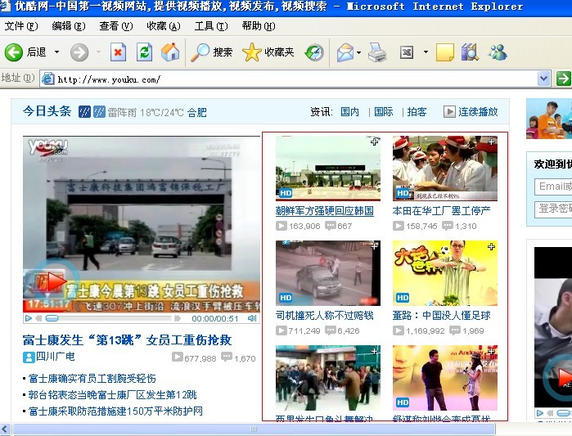Click the Email login input field

[x=553, y=187]
